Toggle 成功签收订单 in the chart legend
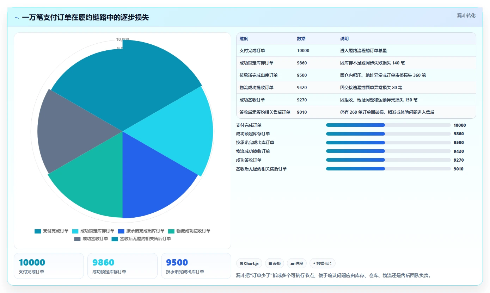Viewport: 490px width, 293px height. (91, 239)
